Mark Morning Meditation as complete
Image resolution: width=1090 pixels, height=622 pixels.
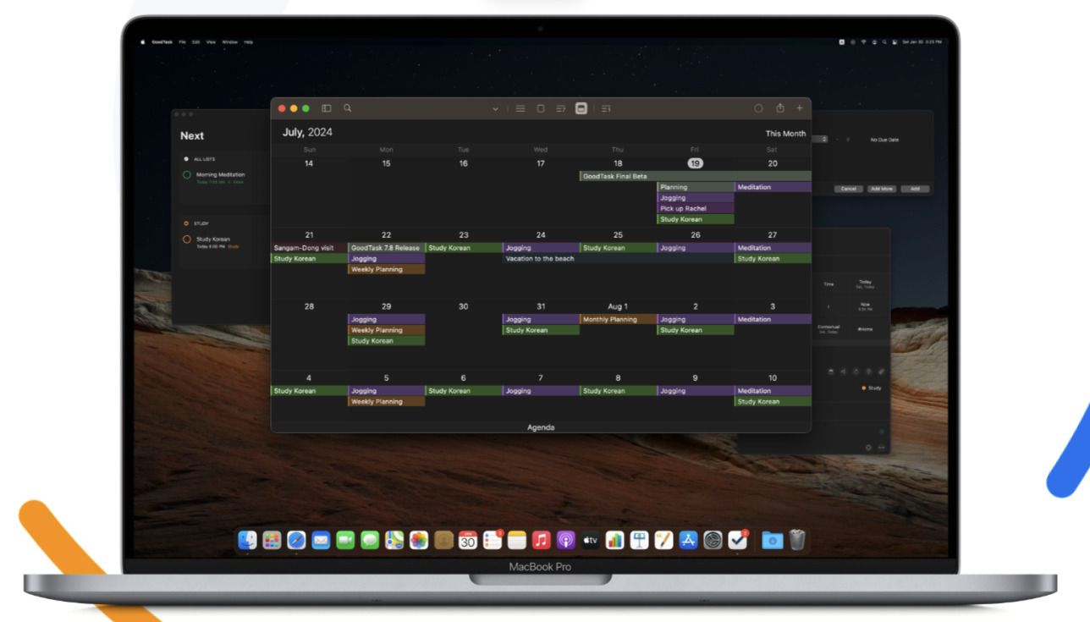click(x=186, y=175)
